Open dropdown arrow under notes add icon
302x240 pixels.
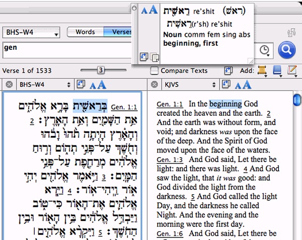tap(296, 76)
